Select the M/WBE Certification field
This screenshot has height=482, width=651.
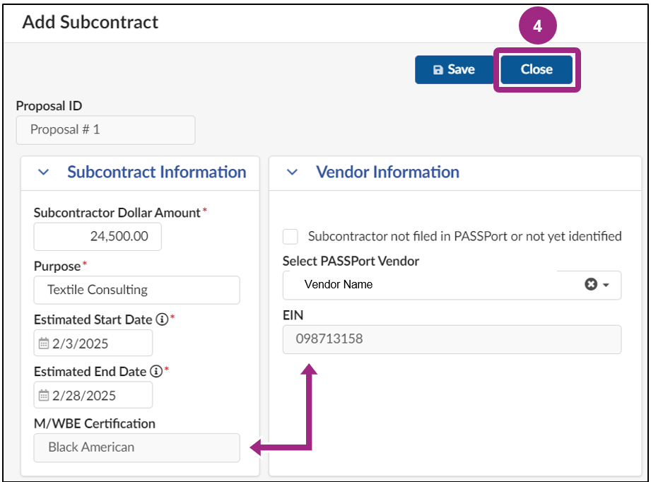coord(136,447)
